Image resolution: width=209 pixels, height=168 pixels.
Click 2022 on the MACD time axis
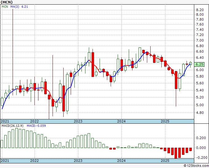[34, 161]
